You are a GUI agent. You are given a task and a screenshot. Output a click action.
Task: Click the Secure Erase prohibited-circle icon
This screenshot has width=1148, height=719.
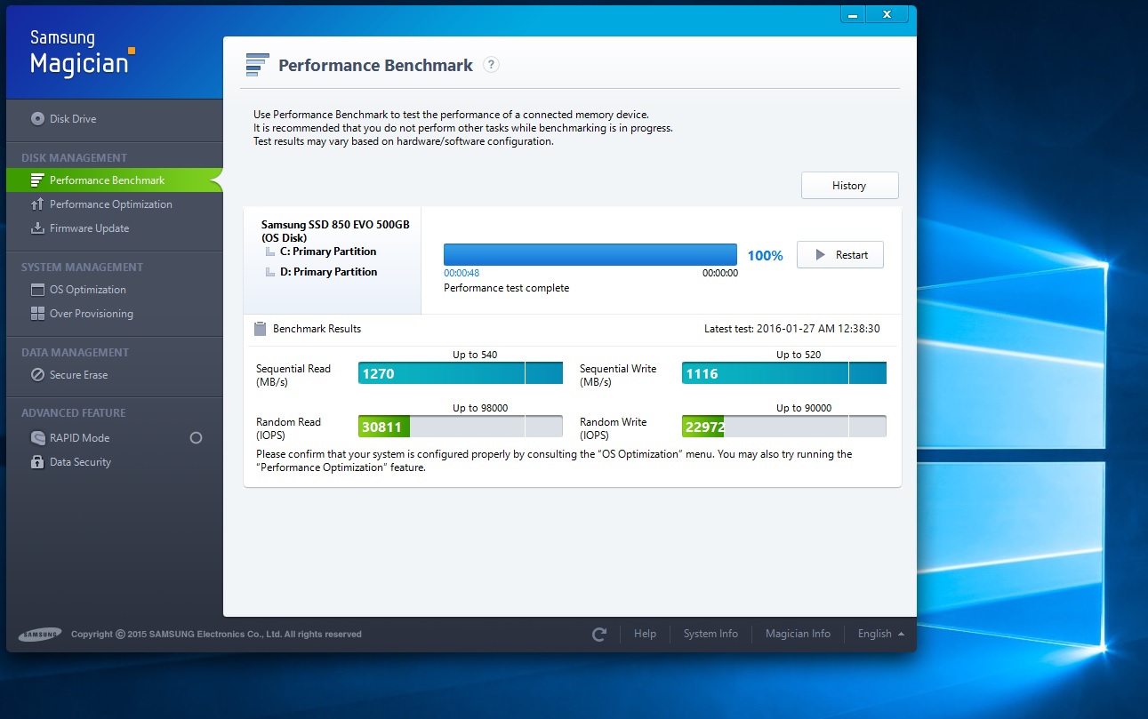(x=37, y=375)
